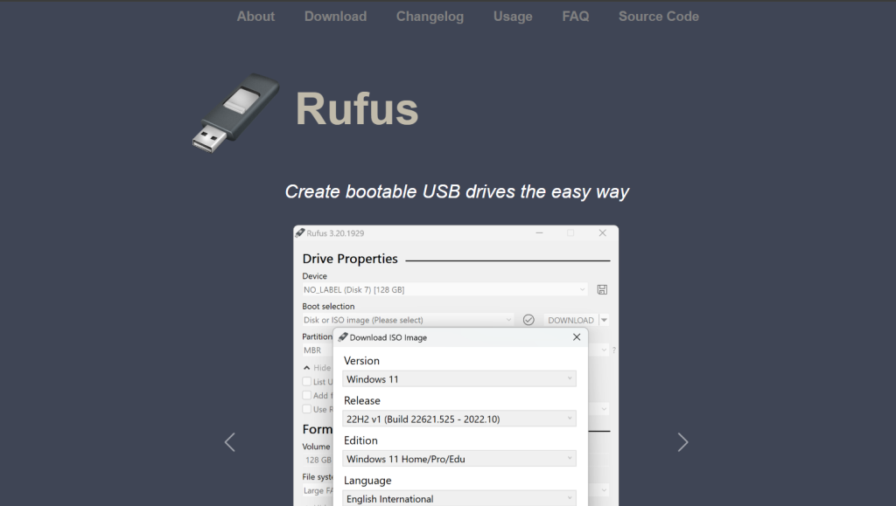Open the Edition dropdown Windows 11 Home/Pro/Edu
The image size is (896, 506).
pyautogui.click(x=459, y=459)
